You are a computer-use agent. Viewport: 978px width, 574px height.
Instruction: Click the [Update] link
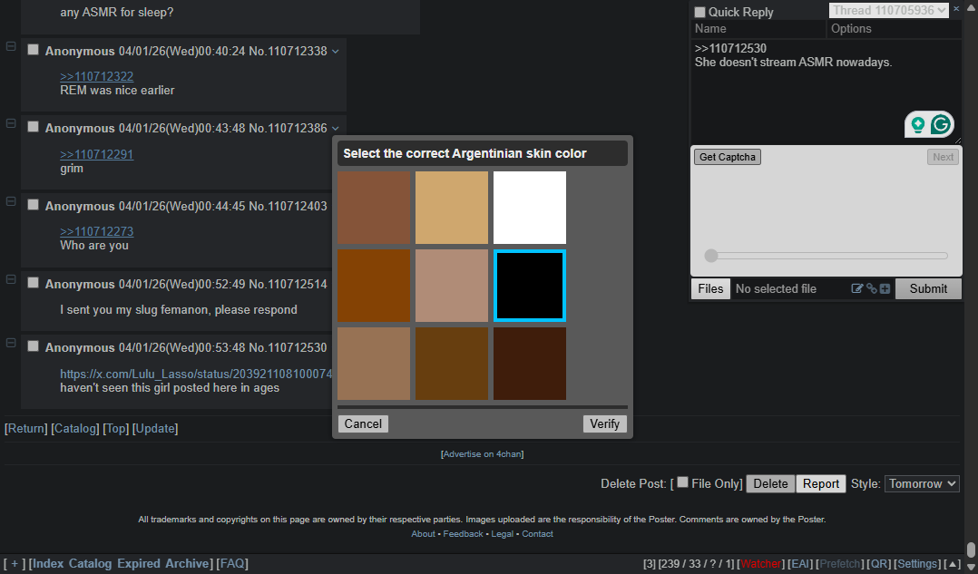tap(155, 429)
